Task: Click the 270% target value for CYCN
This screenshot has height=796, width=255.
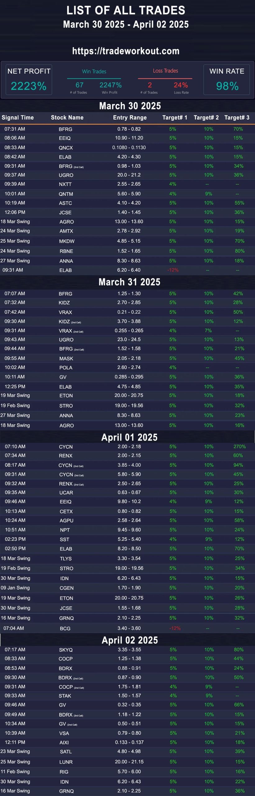Action: point(239,447)
